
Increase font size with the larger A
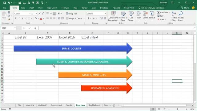pos(39,14)
